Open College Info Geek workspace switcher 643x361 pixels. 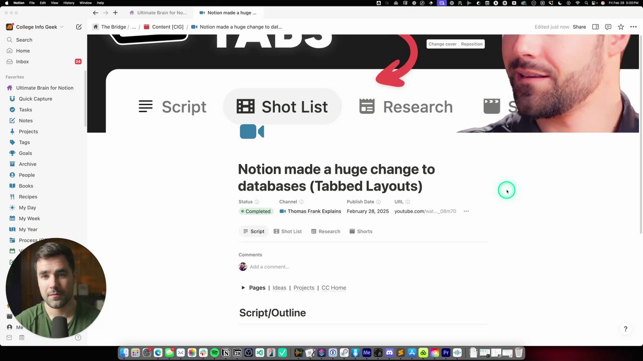point(35,27)
